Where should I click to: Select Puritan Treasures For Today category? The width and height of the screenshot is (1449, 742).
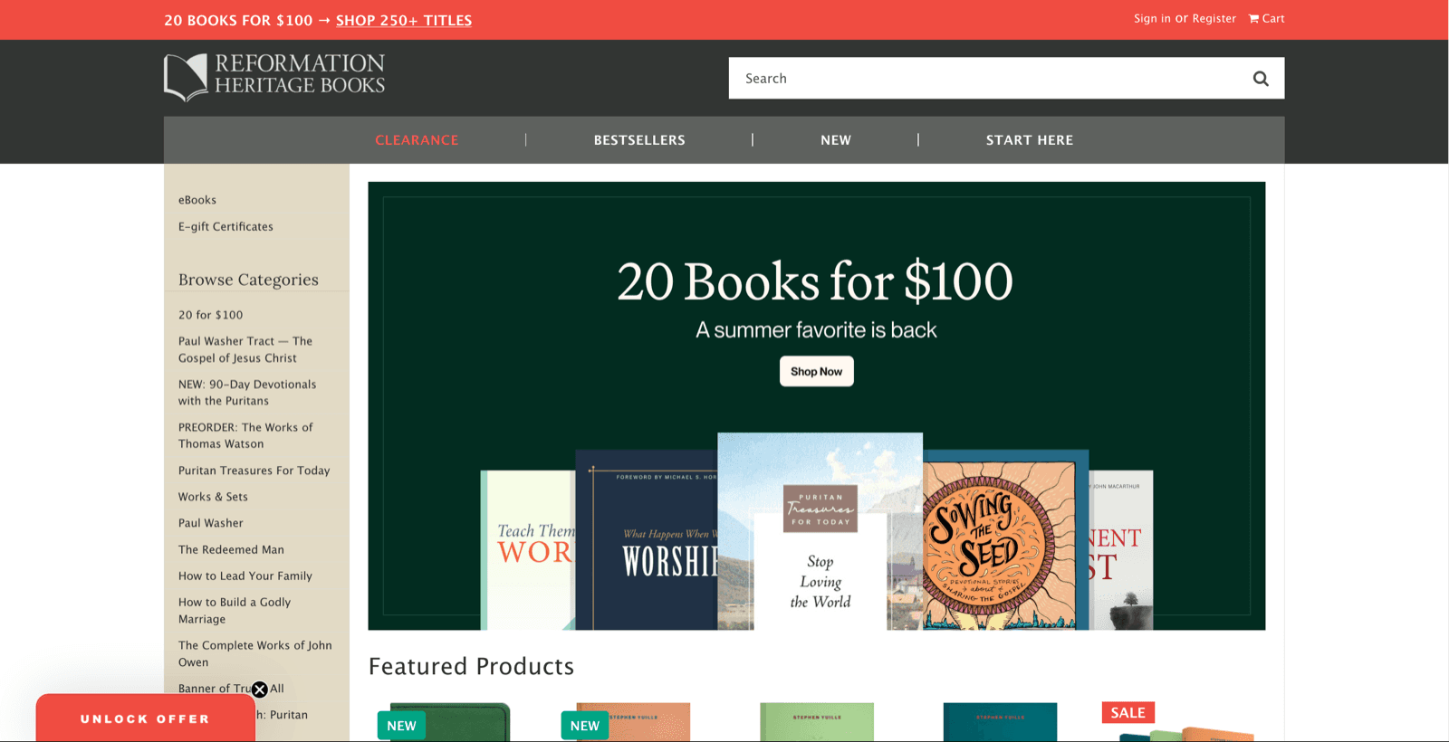(254, 471)
